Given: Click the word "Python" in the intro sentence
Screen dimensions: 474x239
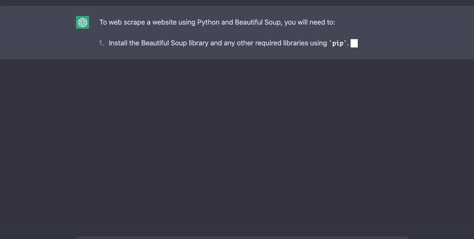Looking at the screenshot, I should coord(208,23).
